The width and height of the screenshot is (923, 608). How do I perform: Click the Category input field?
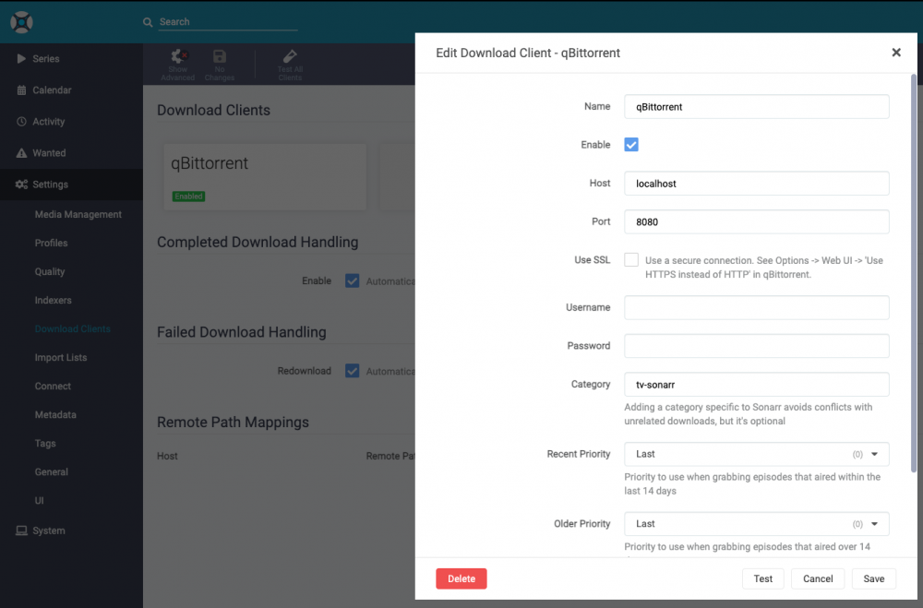pyautogui.click(x=757, y=385)
